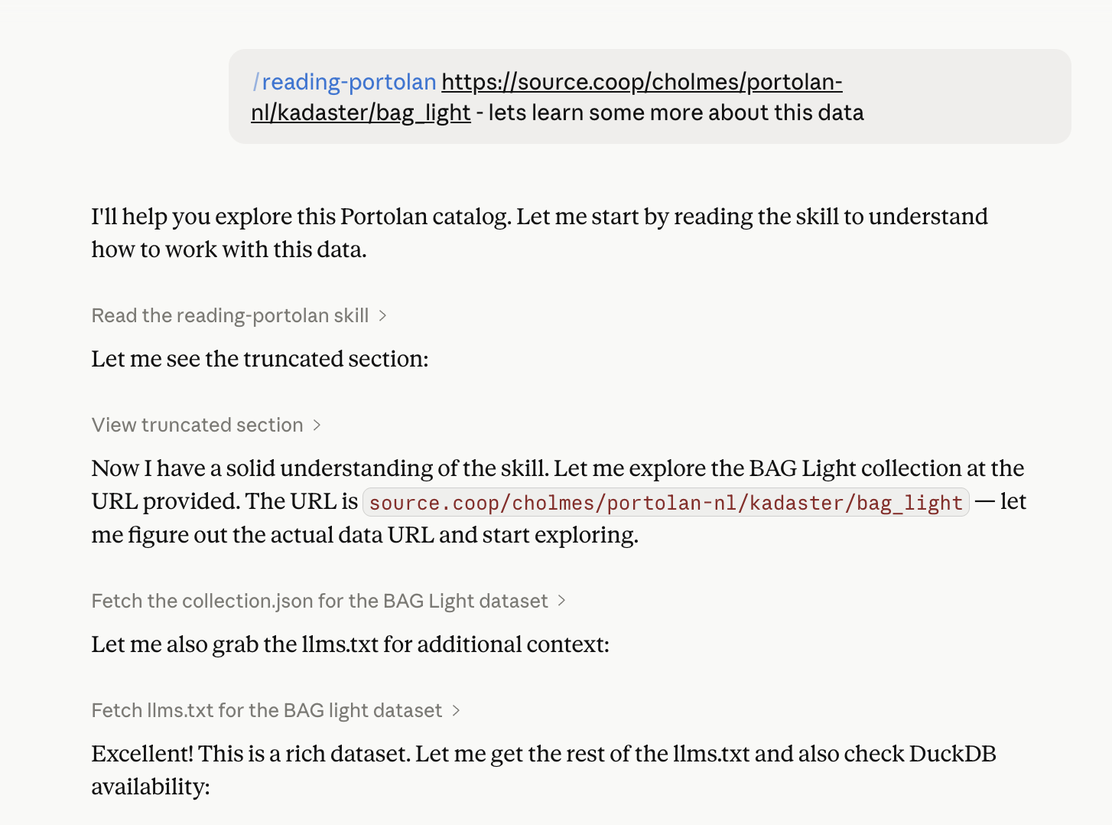Click chevron beside Read the reading-portolan skill
The width and height of the screenshot is (1112, 825).
(x=382, y=316)
